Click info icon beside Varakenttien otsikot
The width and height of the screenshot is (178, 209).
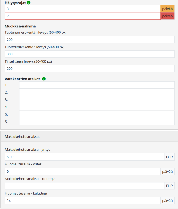click(44, 79)
